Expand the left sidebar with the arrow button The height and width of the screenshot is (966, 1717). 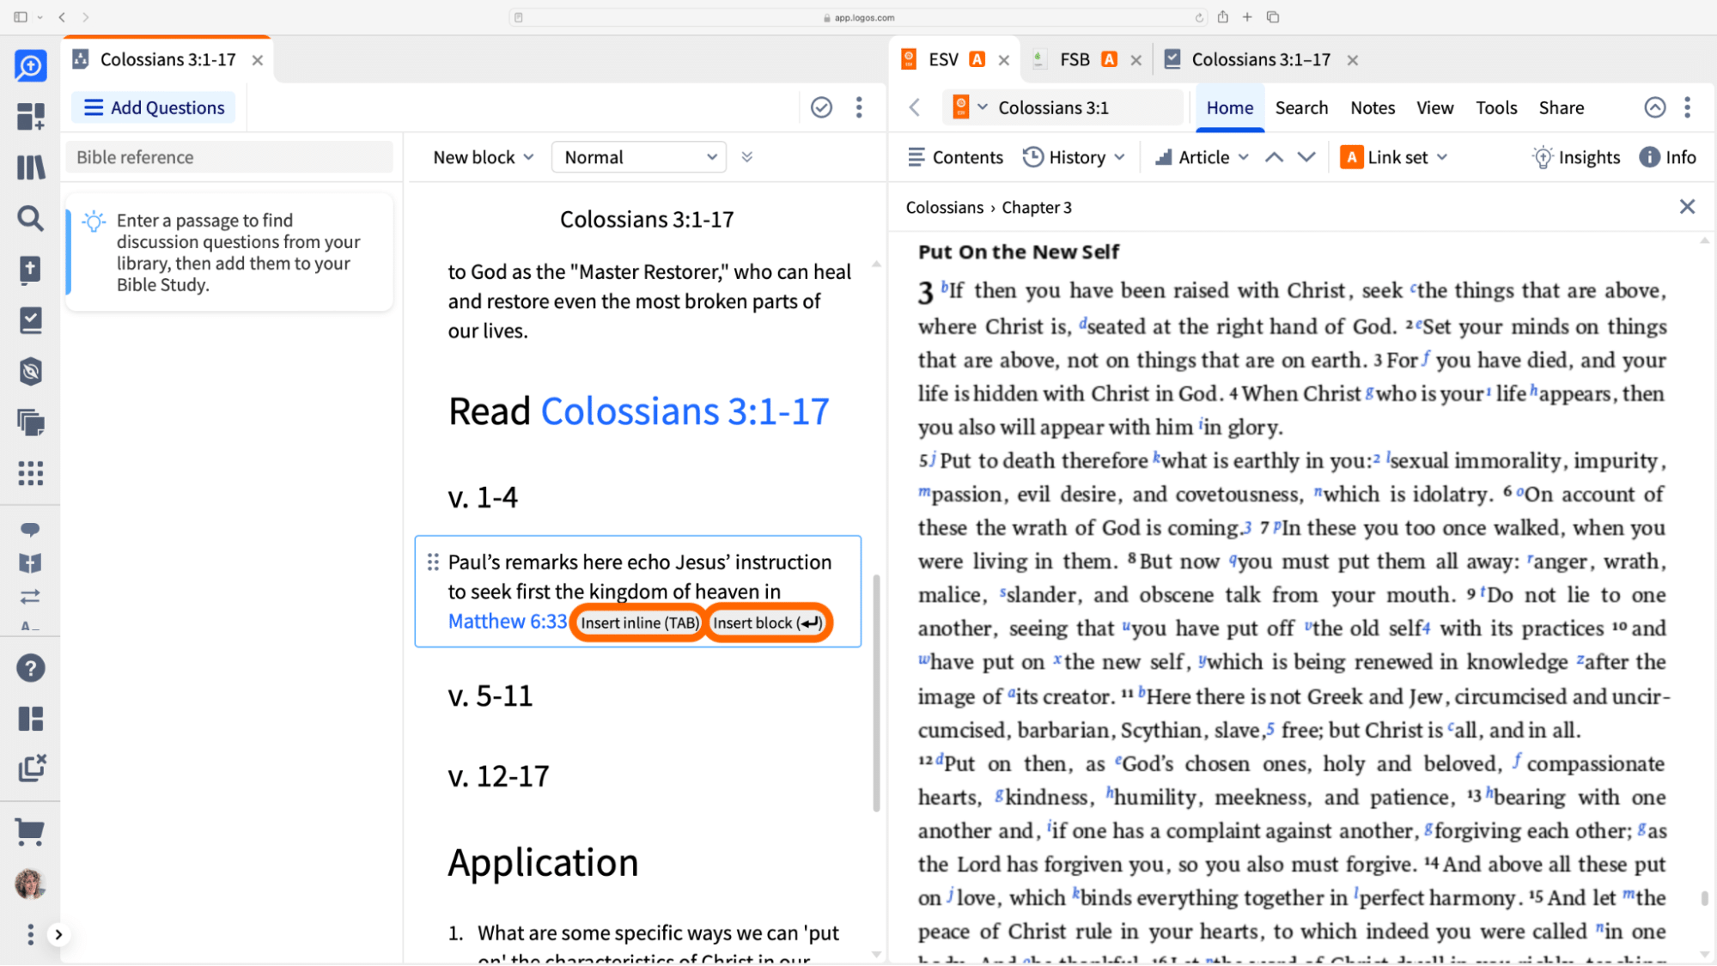[x=58, y=934]
